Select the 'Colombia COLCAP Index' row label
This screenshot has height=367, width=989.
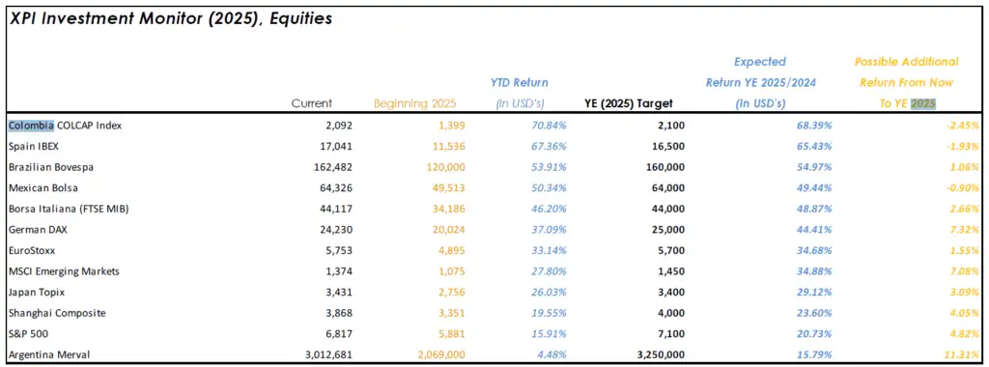point(65,125)
